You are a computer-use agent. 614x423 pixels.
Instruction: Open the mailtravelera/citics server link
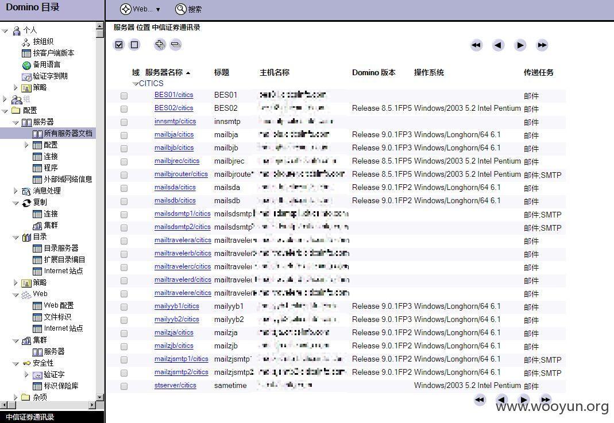pyautogui.click(x=183, y=240)
